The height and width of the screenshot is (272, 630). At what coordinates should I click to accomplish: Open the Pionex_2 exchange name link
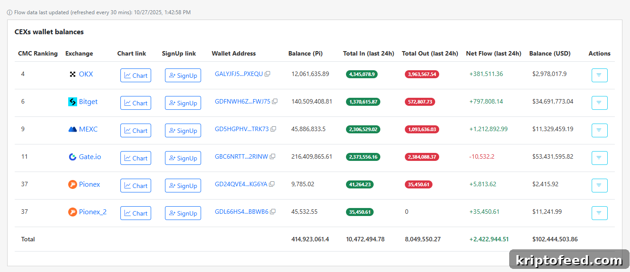tap(93, 212)
